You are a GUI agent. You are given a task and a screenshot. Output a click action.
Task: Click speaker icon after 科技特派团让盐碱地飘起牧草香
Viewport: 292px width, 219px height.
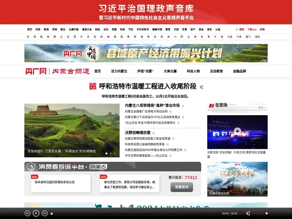pyautogui.click(x=167, y=144)
